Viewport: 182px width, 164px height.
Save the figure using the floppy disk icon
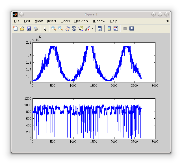click(29, 28)
